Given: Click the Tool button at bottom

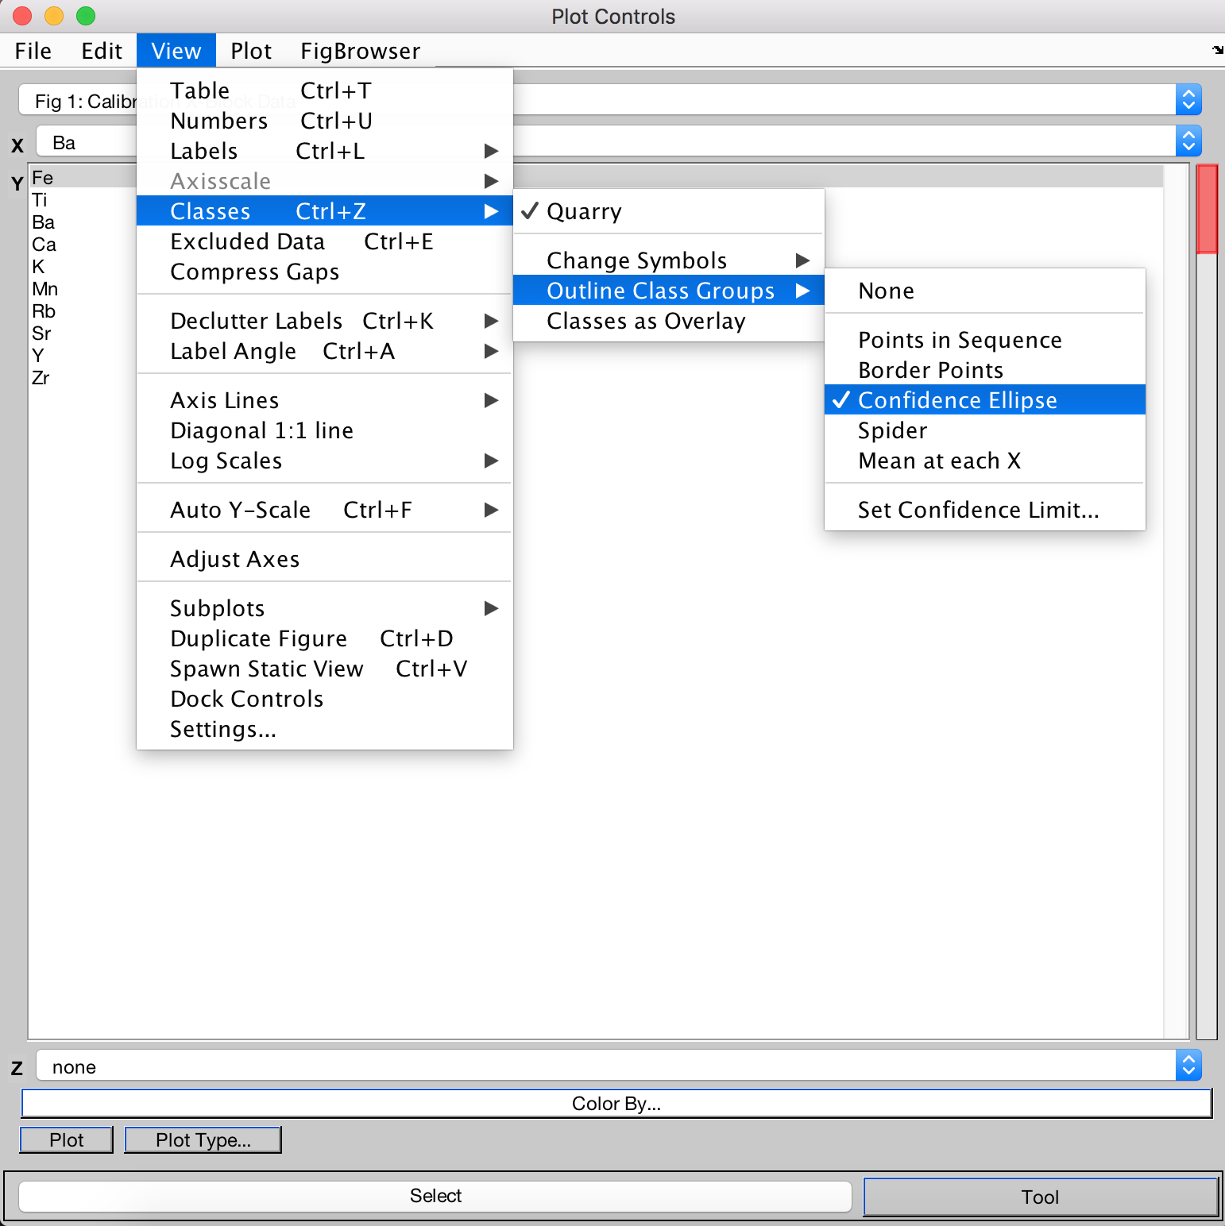Looking at the screenshot, I should (1040, 1197).
